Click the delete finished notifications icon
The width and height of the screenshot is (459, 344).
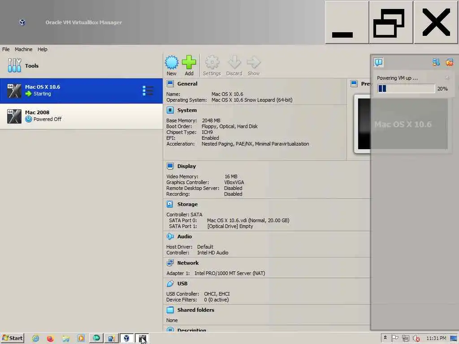[x=449, y=62]
